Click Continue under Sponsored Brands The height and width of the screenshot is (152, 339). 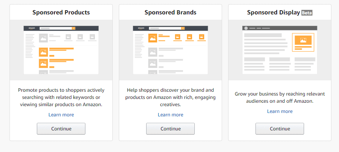170,128
